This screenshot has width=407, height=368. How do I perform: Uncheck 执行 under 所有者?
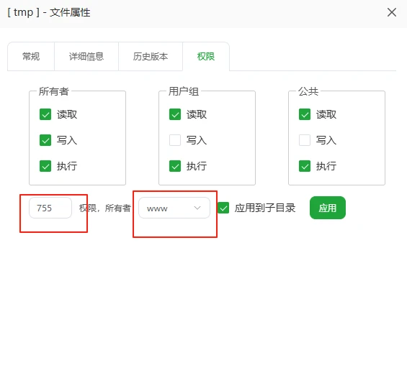(45, 166)
